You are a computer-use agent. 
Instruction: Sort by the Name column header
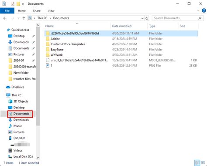coord(49,26)
